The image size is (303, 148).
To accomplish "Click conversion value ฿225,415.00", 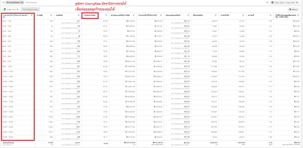I will point(130,122).
